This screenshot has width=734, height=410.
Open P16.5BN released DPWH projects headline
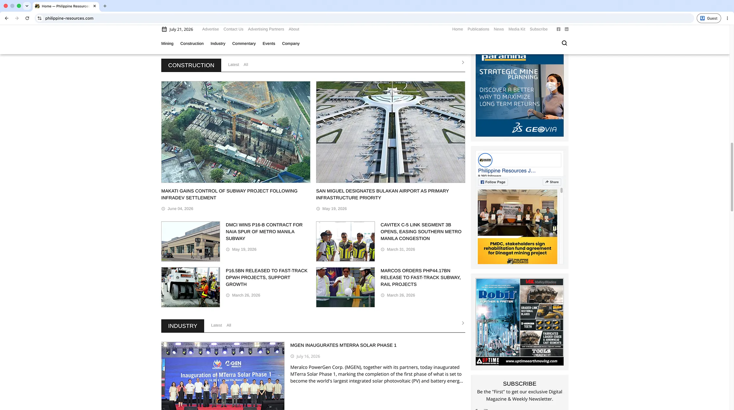pos(266,277)
